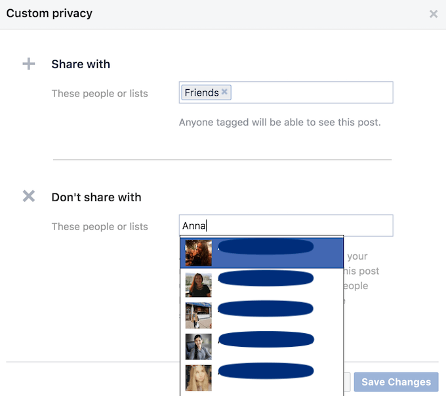Click the 'Don't share with' heading

tap(96, 197)
